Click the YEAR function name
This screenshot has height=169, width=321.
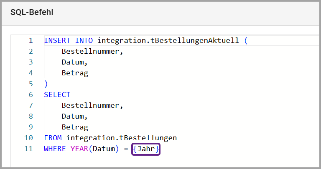click(74, 149)
